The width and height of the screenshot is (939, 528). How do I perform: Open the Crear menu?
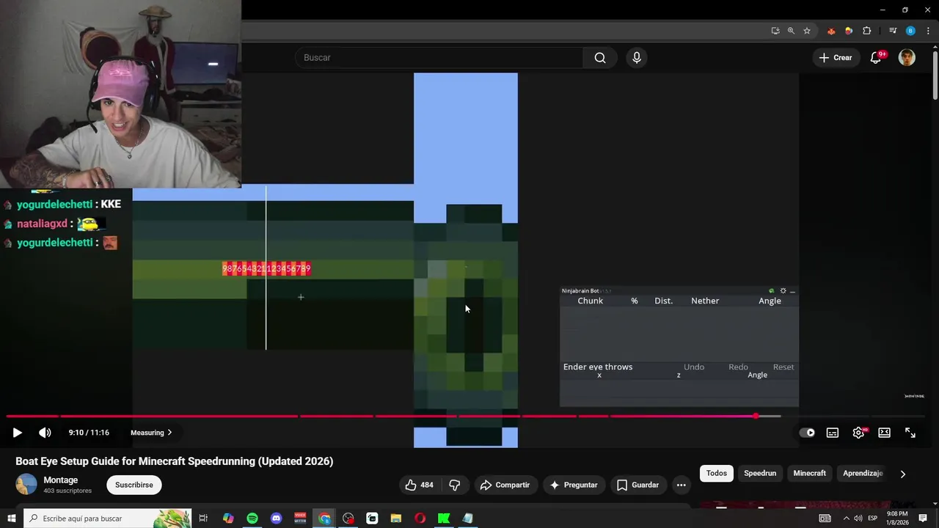(836, 57)
